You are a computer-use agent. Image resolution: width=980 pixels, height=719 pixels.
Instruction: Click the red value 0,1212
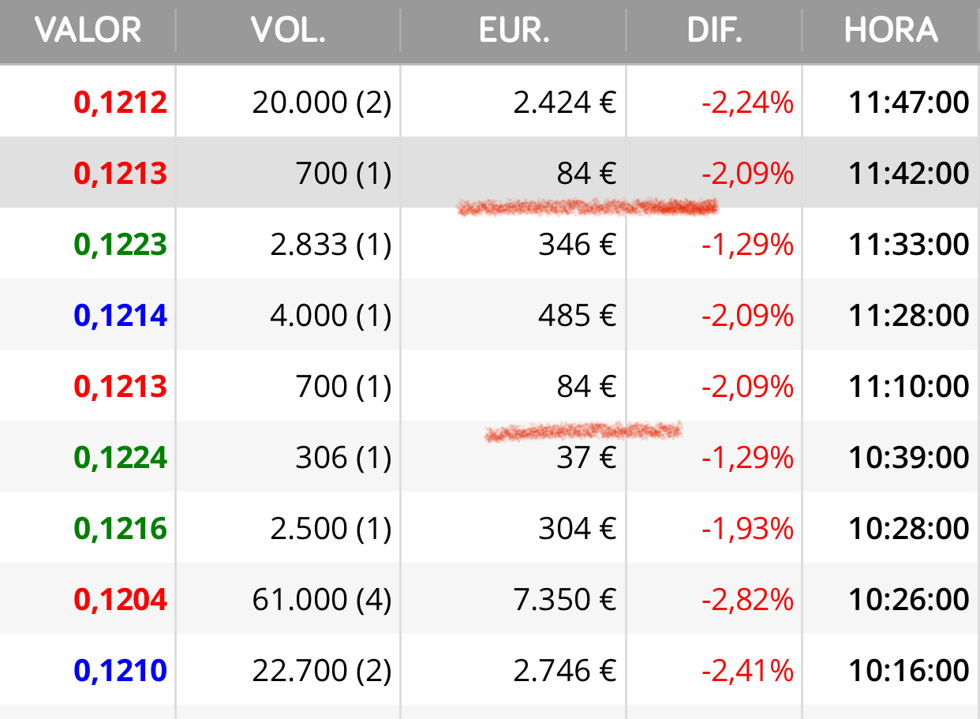click(121, 103)
